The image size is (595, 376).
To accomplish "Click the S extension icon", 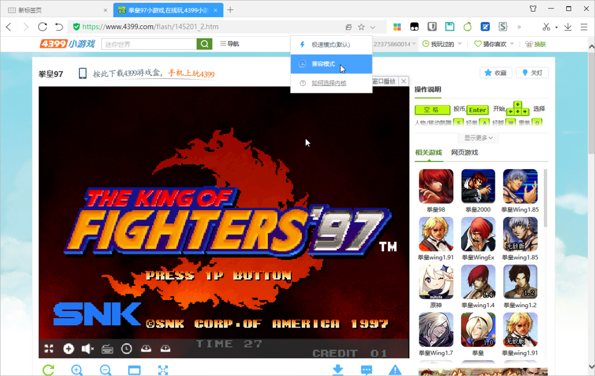I will tap(503, 26).
